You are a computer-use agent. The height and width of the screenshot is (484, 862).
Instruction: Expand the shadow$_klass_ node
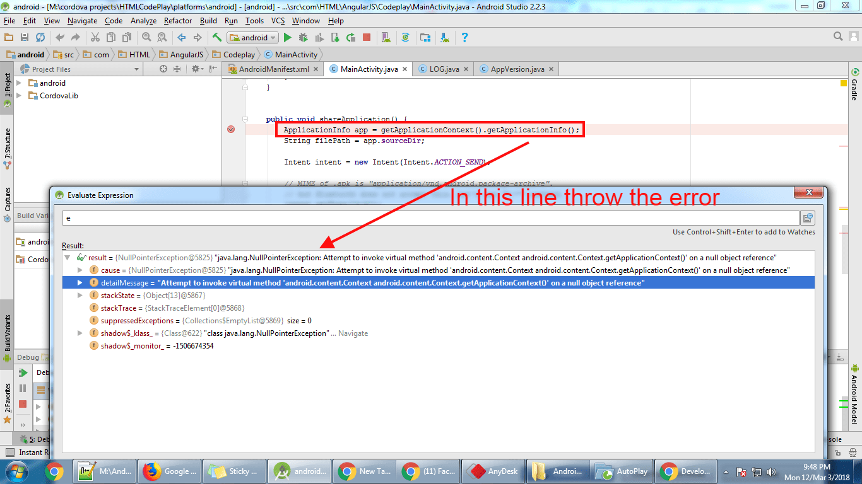click(80, 333)
